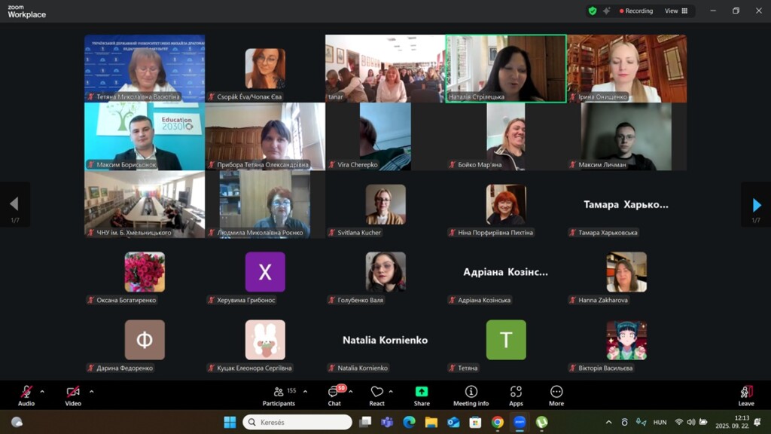Open the View layout menu
771x434 pixels.
pyautogui.click(x=675, y=11)
